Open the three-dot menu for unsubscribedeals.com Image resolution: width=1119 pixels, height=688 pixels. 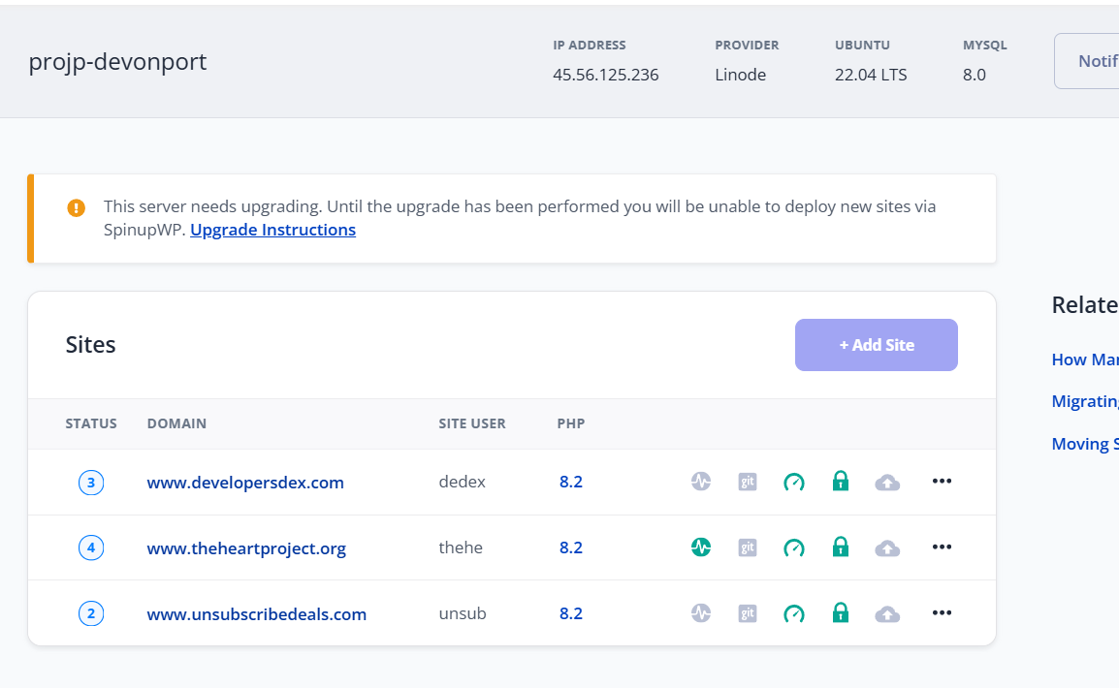(942, 612)
